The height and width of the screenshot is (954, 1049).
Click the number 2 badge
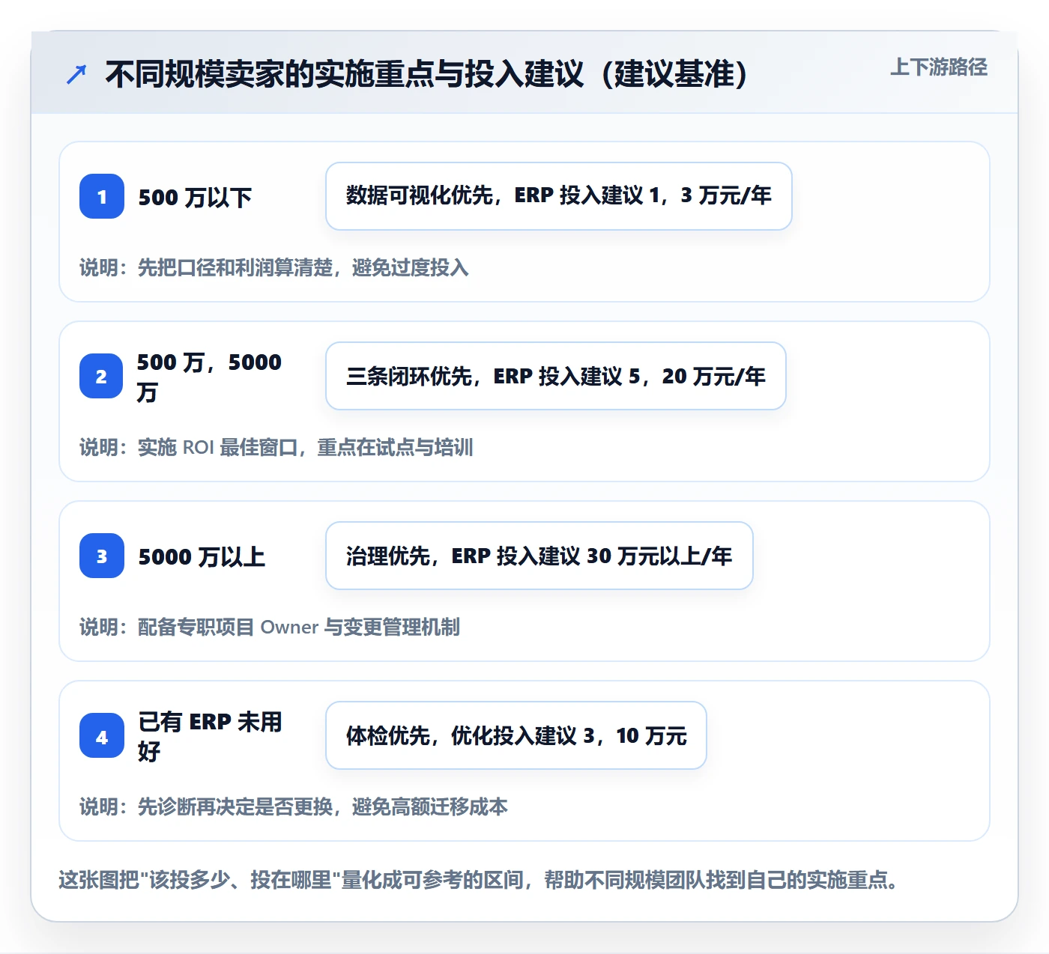[101, 376]
